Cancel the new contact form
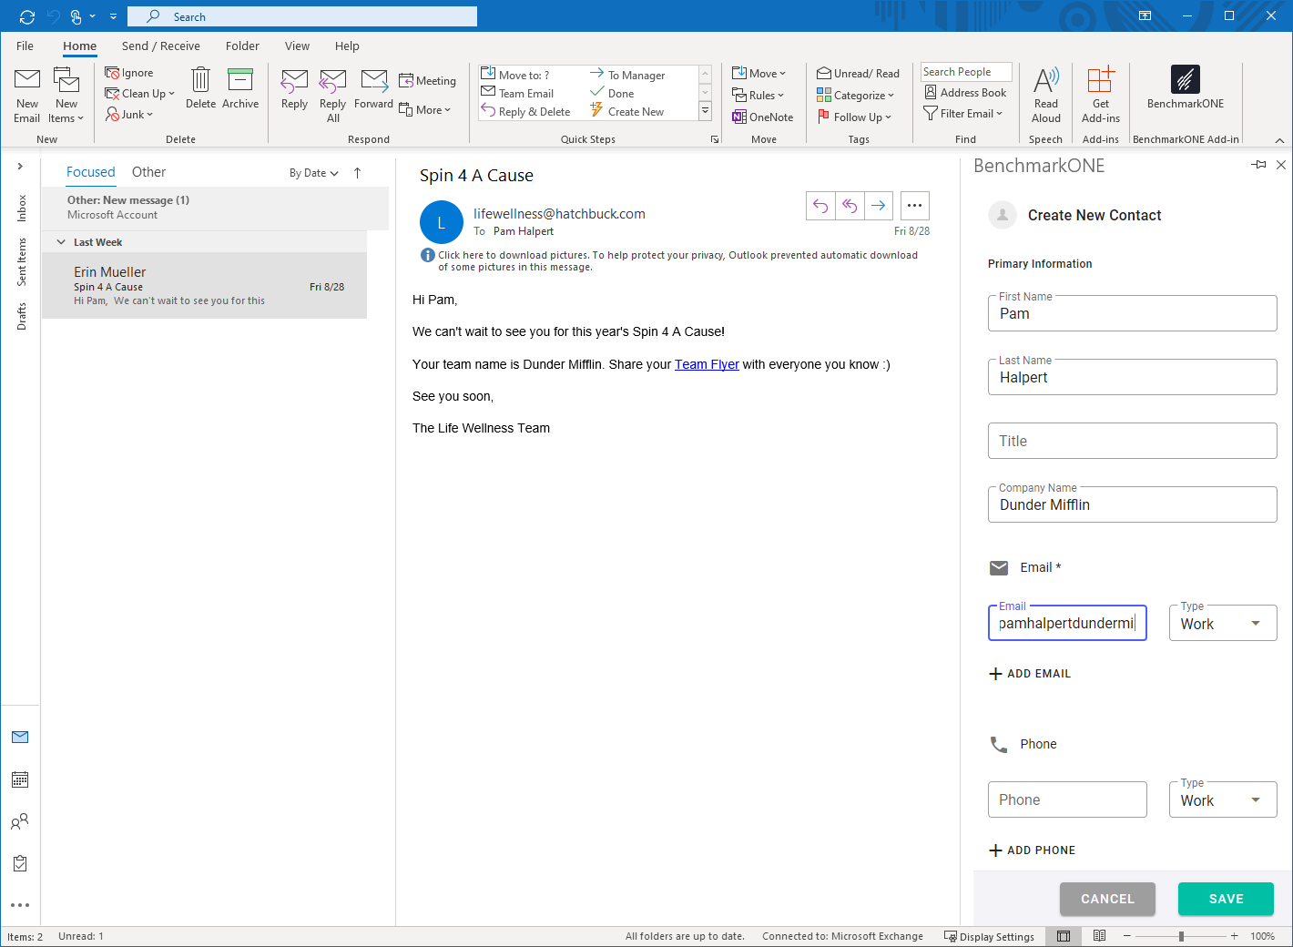 [1107, 899]
